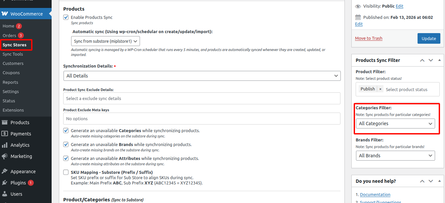This screenshot has width=445, height=203.
Task: Uncheck Enable Products Sync checkbox
Action: click(x=66, y=17)
